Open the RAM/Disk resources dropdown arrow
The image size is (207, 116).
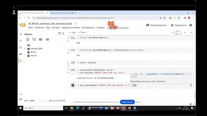(185, 33)
